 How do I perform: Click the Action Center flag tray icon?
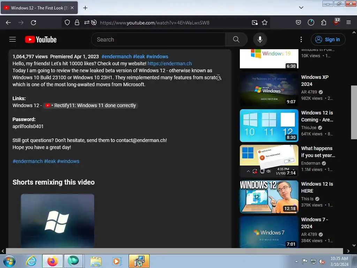click(305, 261)
